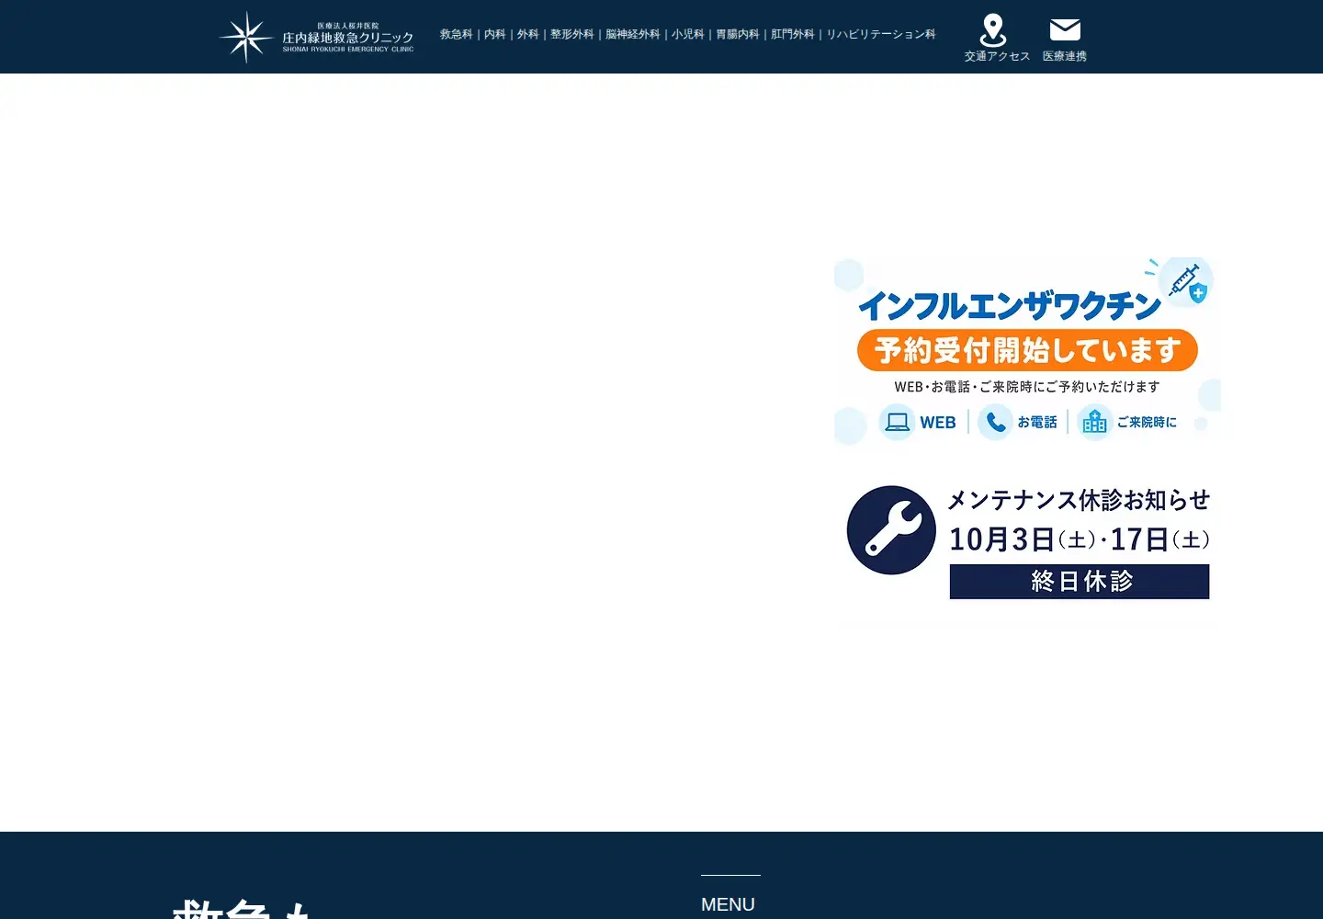Go to the 脳神経外科 page
Image resolution: width=1323 pixels, height=919 pixels.
click(633, 34)
